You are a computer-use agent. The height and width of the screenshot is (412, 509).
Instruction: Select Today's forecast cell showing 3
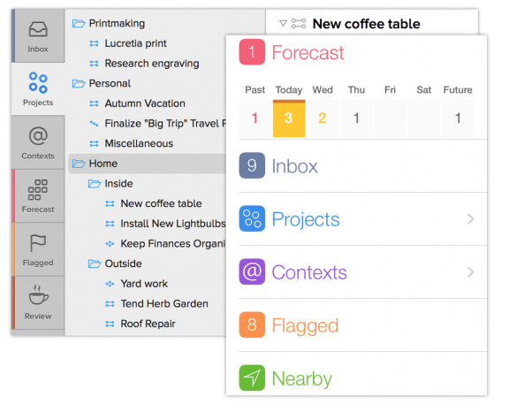pos(289,118)
